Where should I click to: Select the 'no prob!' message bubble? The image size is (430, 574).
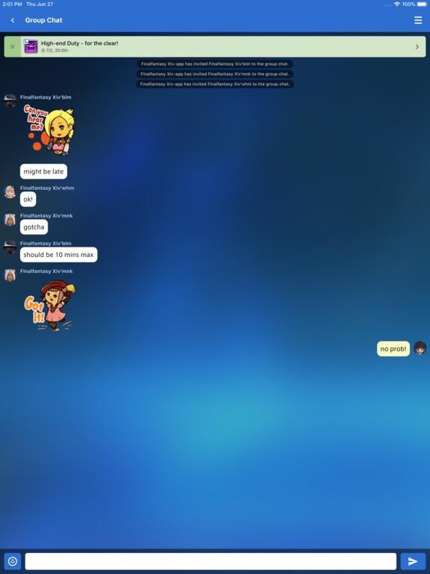pyautogui.click(x=393, y=349)
